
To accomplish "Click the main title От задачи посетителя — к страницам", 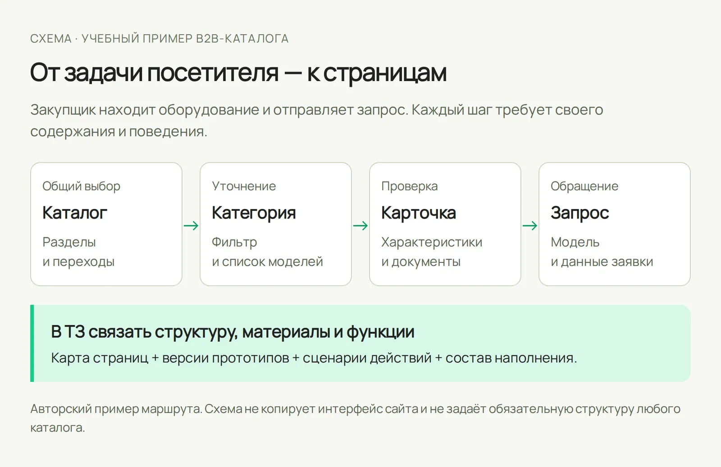I will click(x=238, y=73).
